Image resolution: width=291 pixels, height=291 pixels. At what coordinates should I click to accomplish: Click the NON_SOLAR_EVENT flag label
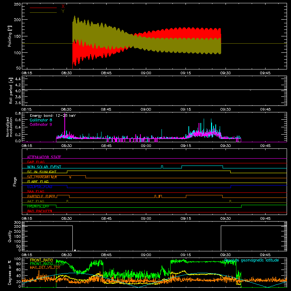44,167
